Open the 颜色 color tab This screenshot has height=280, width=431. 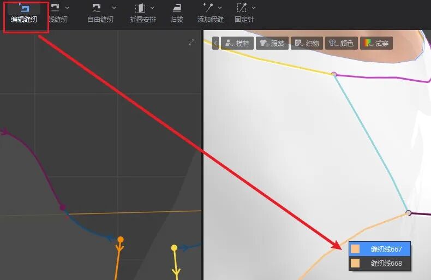pos(342,43)
